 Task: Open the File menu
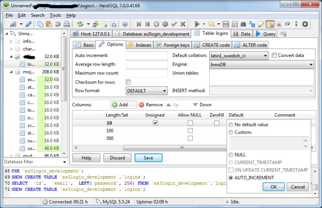9,15
